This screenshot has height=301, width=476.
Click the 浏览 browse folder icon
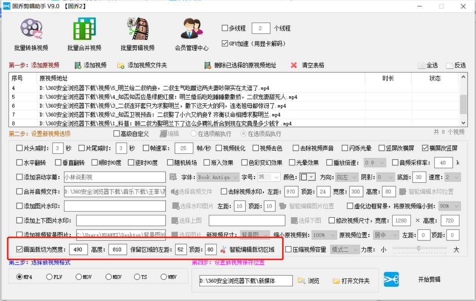pyautogui.click(x=301, y=280)
